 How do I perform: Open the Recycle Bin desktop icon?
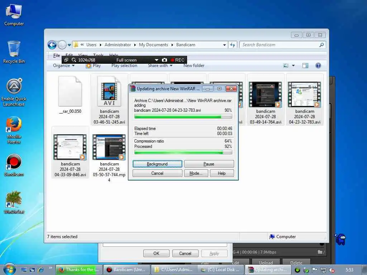point(14,52)
